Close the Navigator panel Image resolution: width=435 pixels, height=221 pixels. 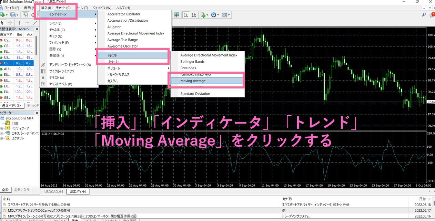click(x=37, y=113)
